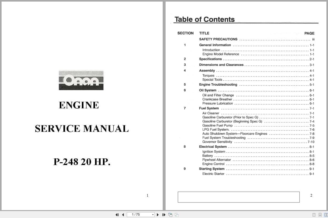The width and height of the screenshot is (328, 218).
Task: Select the single page view icon
Action: pyautogui.click(x=314, y=215)
